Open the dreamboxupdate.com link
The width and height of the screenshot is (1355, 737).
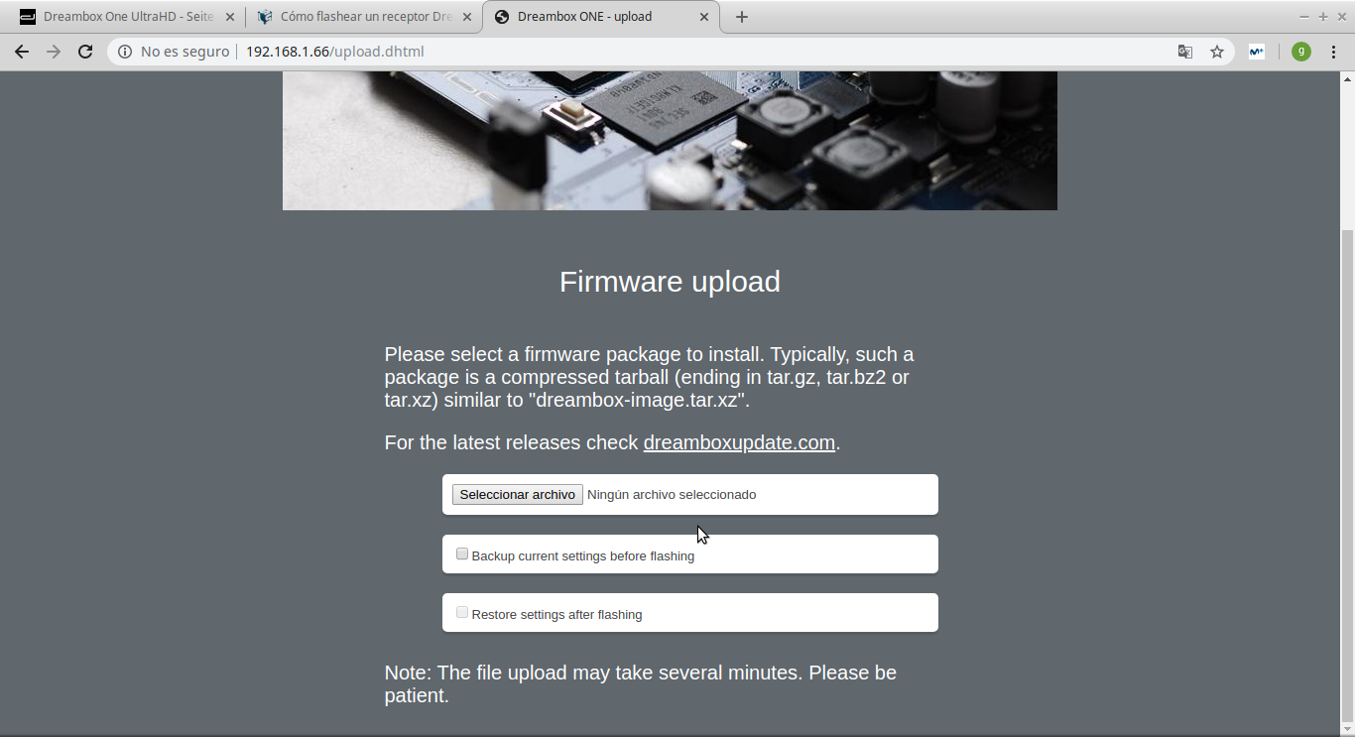[739, 442]
